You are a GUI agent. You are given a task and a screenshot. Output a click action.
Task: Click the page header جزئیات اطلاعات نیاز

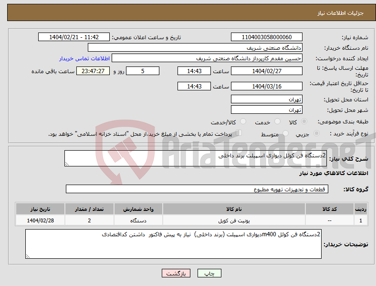[341, 13]
